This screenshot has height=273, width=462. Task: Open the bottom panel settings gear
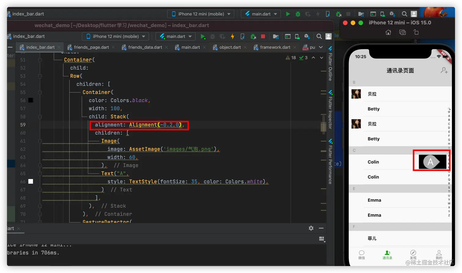tap(311, 228)
